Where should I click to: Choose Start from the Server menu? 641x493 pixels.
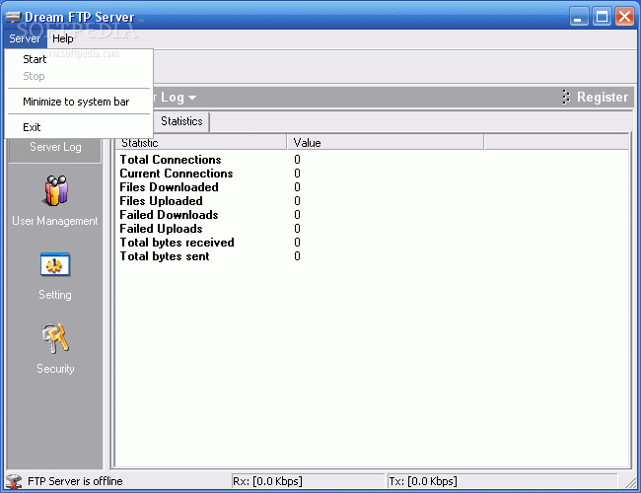[79, 59]
